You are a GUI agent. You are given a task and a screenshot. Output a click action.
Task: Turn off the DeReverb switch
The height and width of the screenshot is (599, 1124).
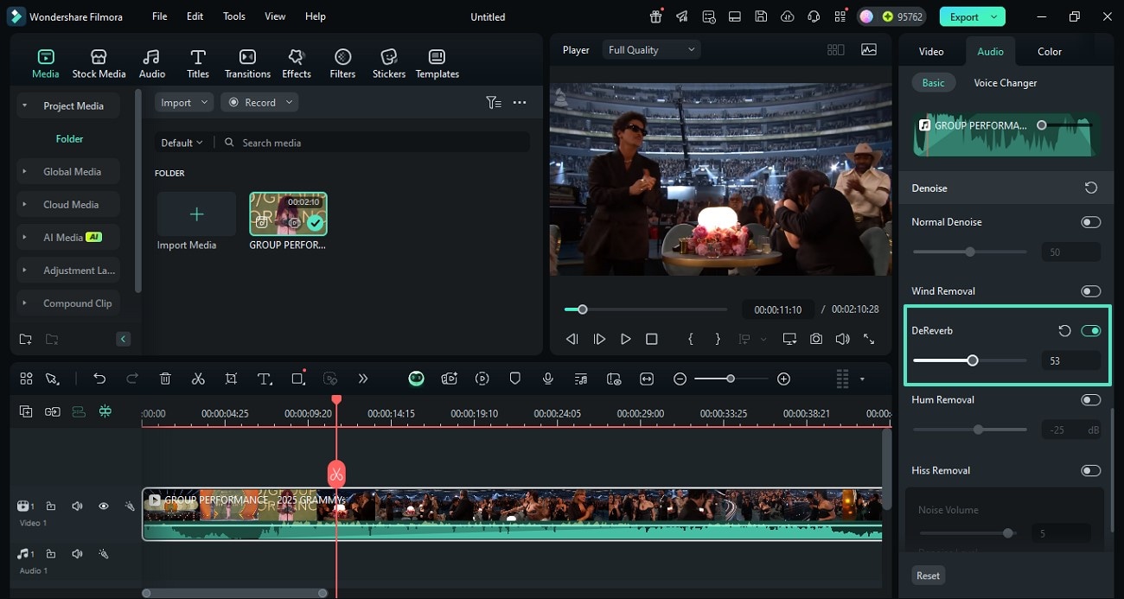point(1090,330)
